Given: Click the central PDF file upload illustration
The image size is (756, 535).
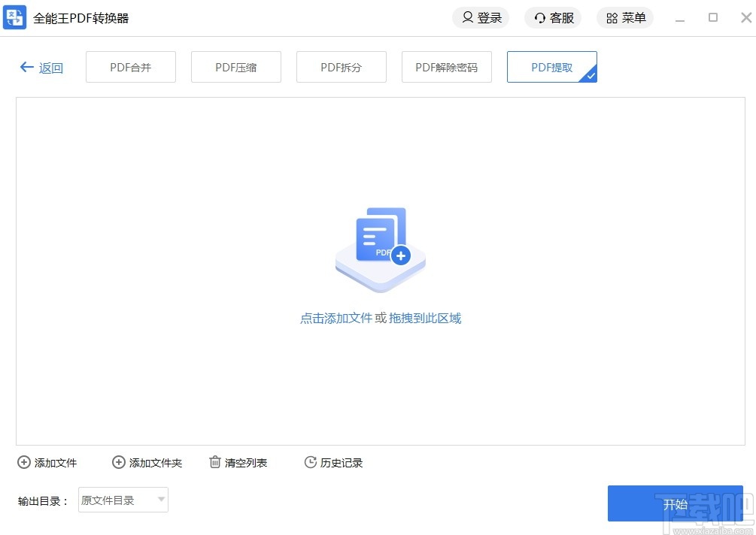Looking at the screenshot, I should (x=380, y=246).
